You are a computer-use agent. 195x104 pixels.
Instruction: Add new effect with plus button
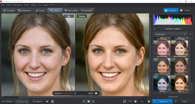(x=190, y=34)
